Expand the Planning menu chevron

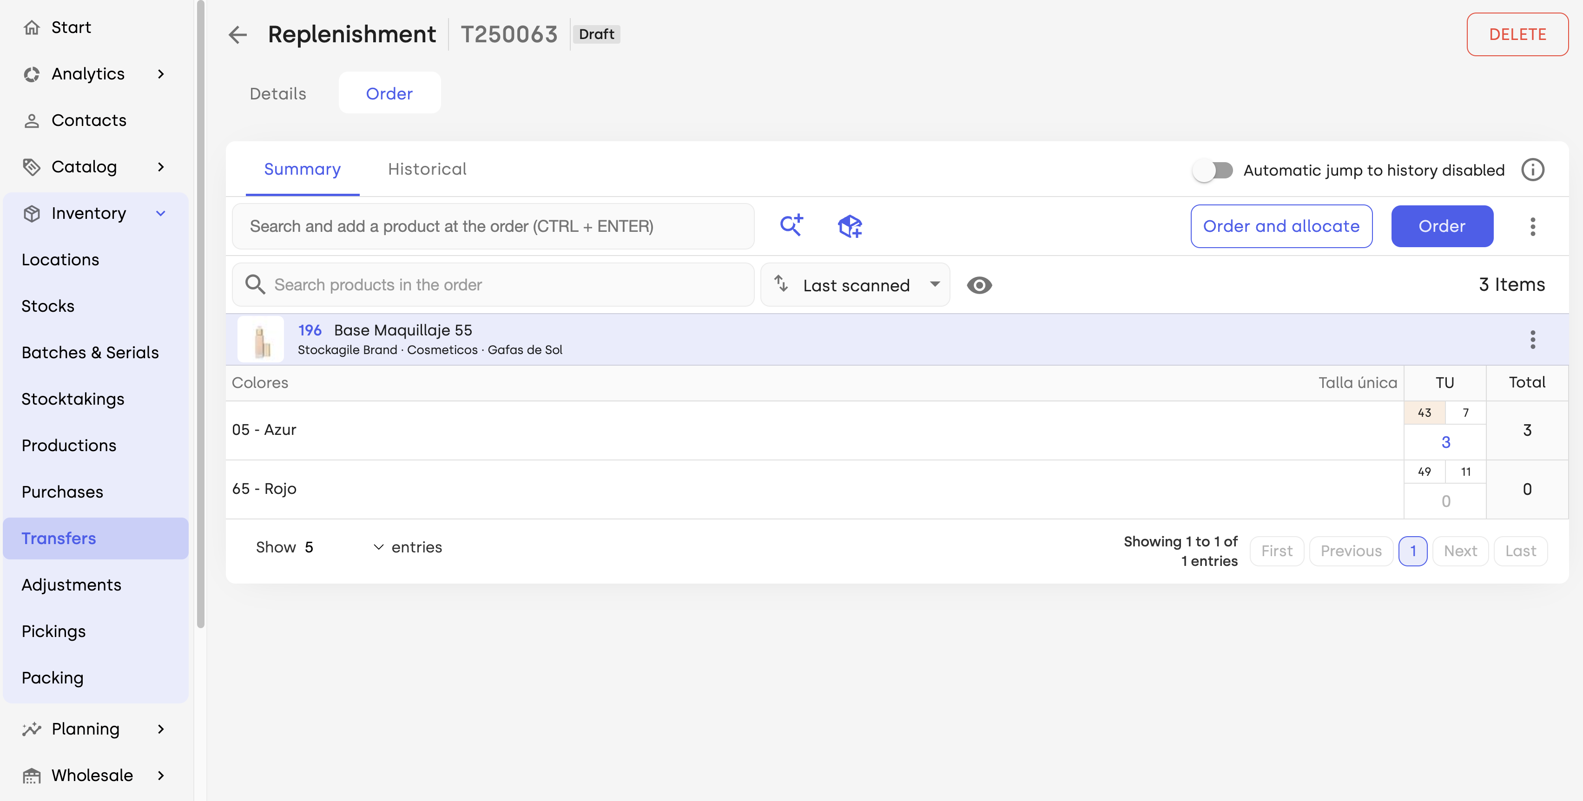[x=161, y=729]
